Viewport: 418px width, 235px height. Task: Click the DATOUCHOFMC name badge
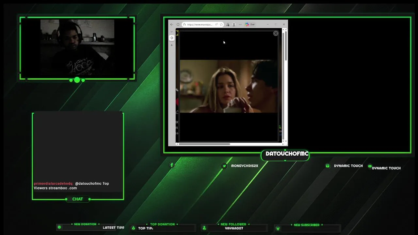[x=285, y=155]
